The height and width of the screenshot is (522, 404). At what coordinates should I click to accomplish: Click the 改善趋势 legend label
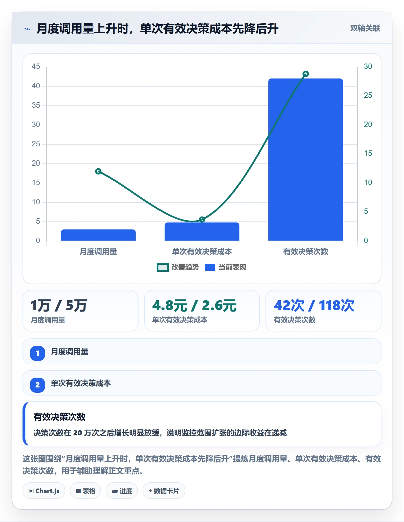[185, 267]
